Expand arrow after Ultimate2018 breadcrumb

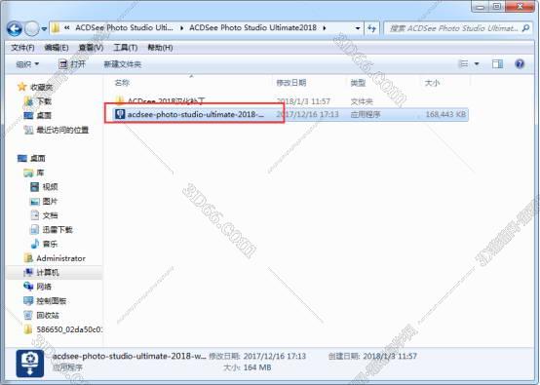(x=325, y=28)
